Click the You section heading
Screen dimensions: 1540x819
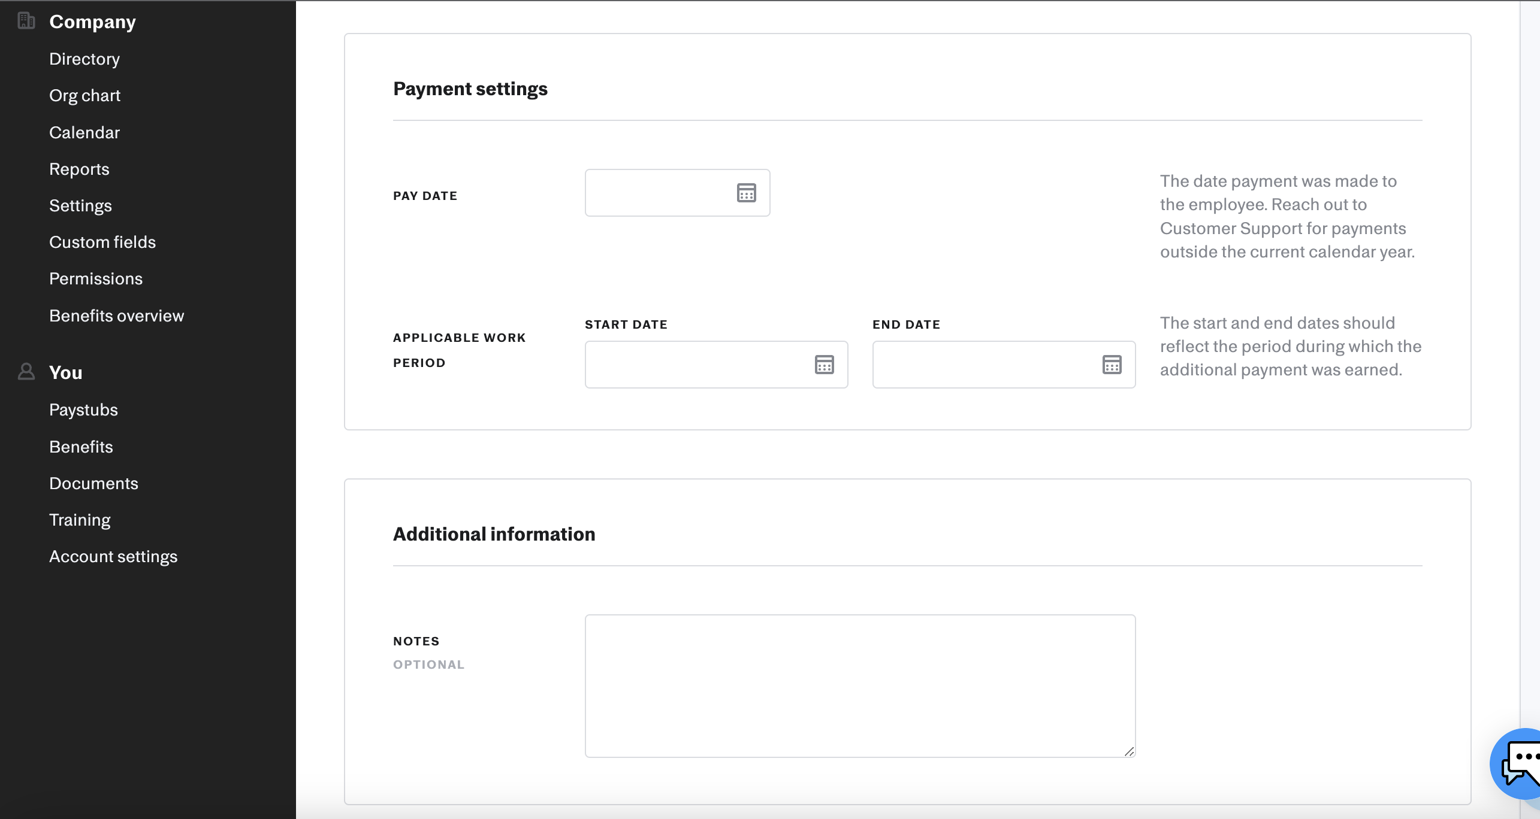coord(65,372)
